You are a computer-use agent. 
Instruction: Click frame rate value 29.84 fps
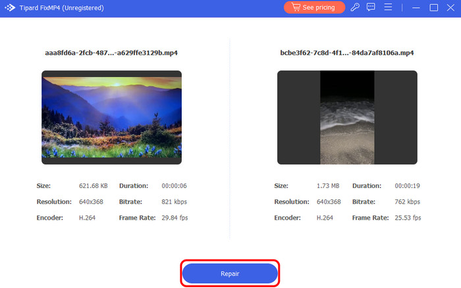click(175, 218)
